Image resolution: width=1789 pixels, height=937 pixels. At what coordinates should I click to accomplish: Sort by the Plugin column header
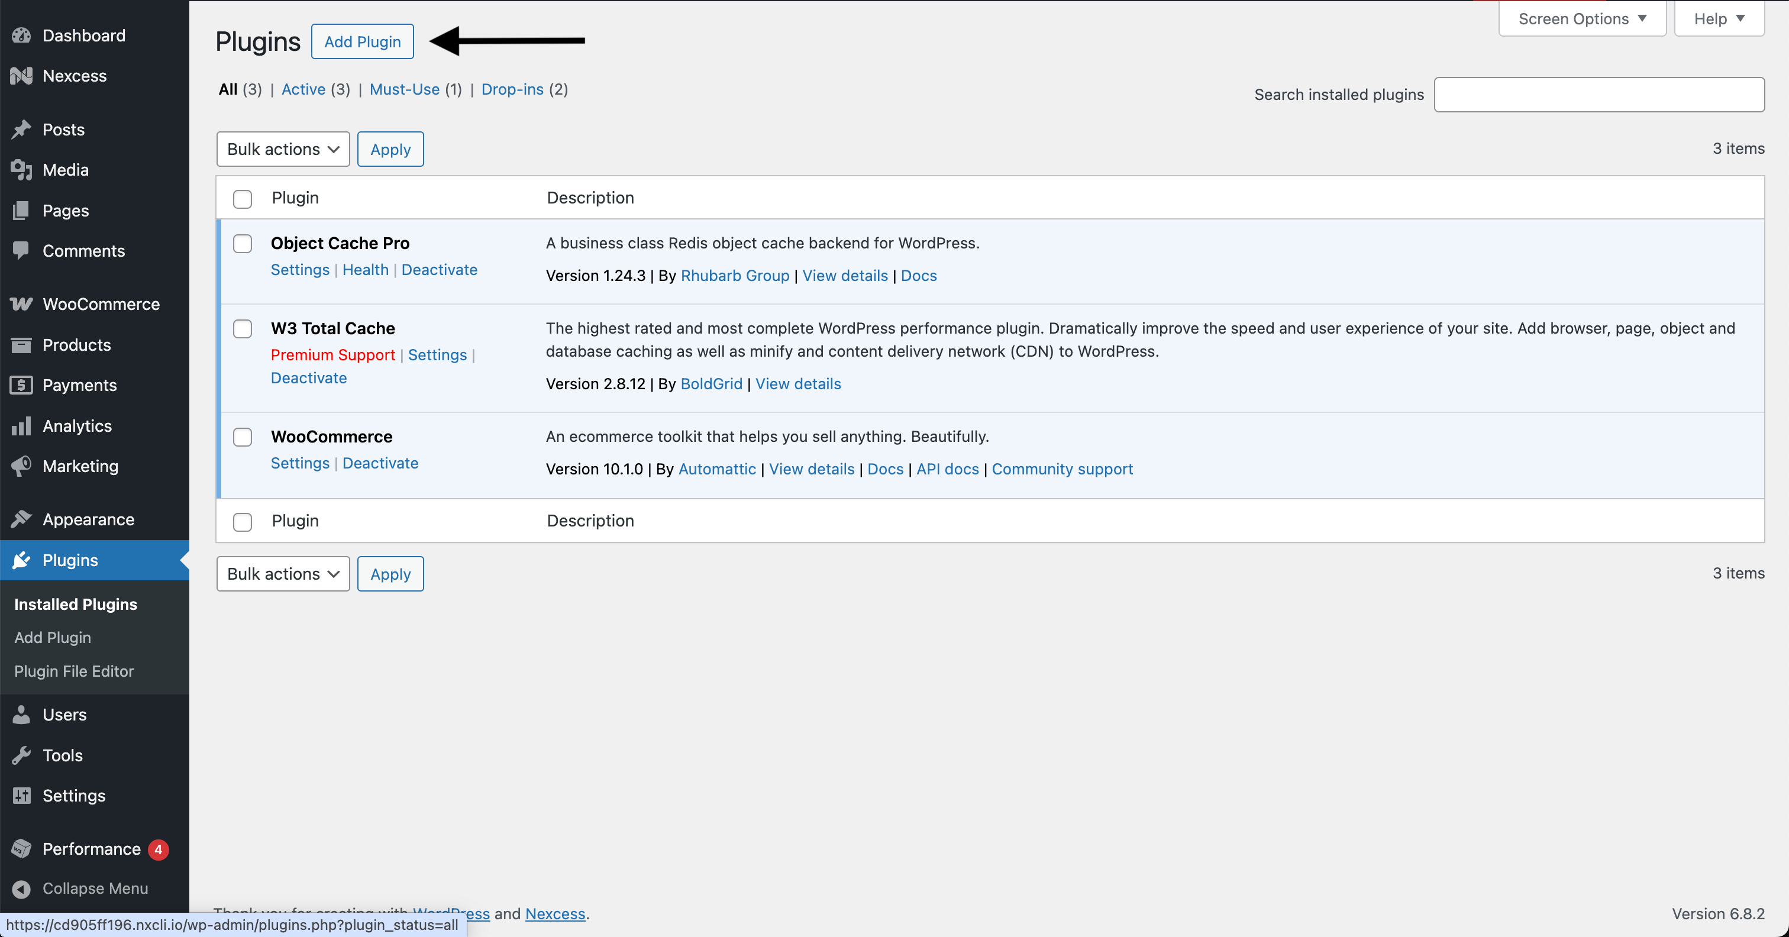point(295,198)
